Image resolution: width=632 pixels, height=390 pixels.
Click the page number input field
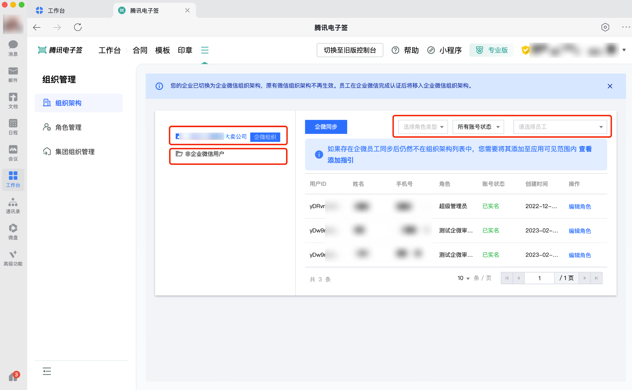[539, 278]
